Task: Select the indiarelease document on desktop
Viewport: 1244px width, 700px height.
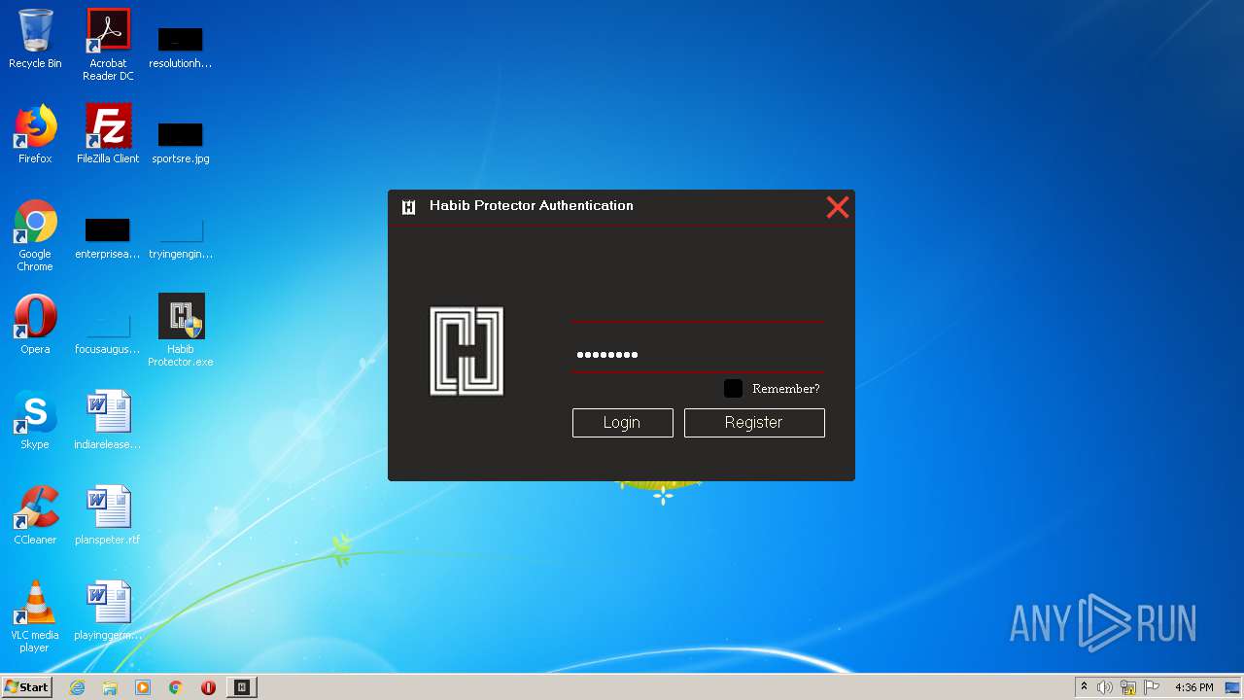Action: (x=108, y=420)
